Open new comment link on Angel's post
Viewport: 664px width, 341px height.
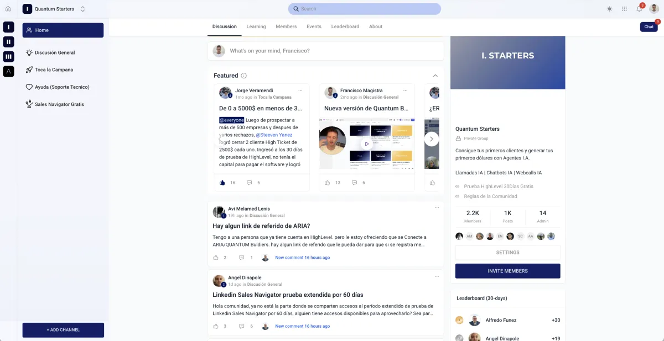[303, 326]
